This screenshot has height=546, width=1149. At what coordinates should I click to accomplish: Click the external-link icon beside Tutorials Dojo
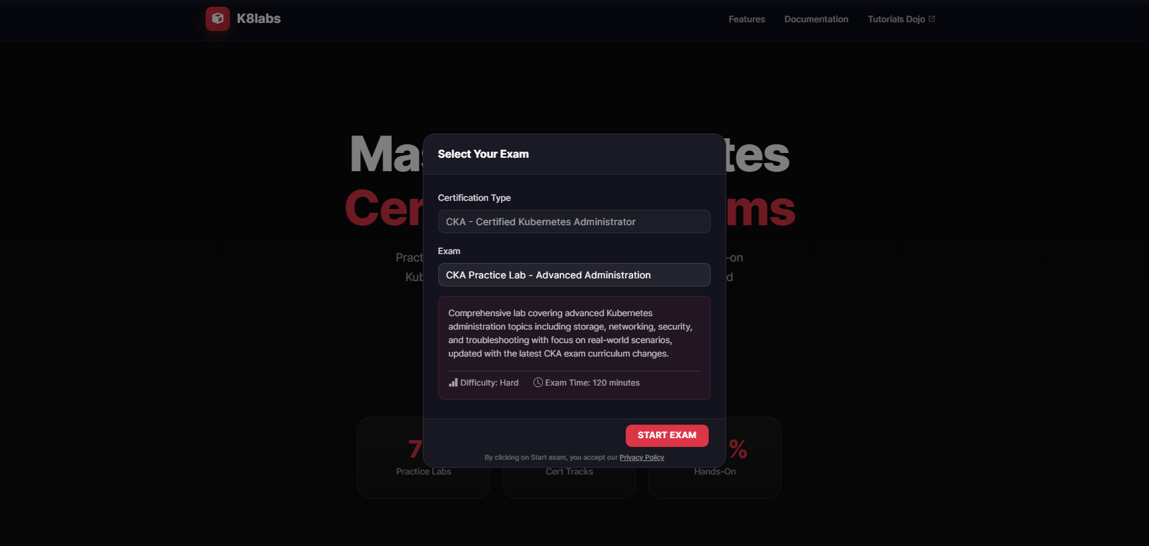[932, 19]
